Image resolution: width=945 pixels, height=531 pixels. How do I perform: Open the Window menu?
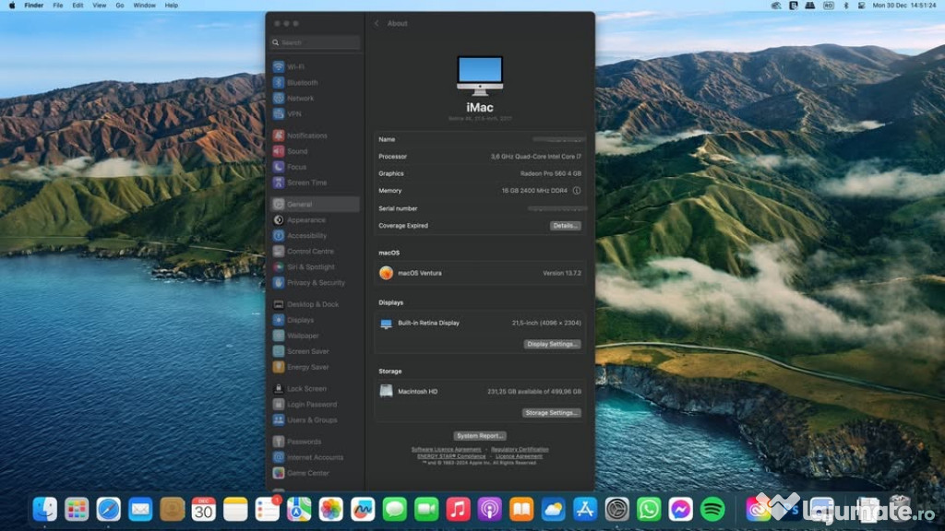pos(144,6)
